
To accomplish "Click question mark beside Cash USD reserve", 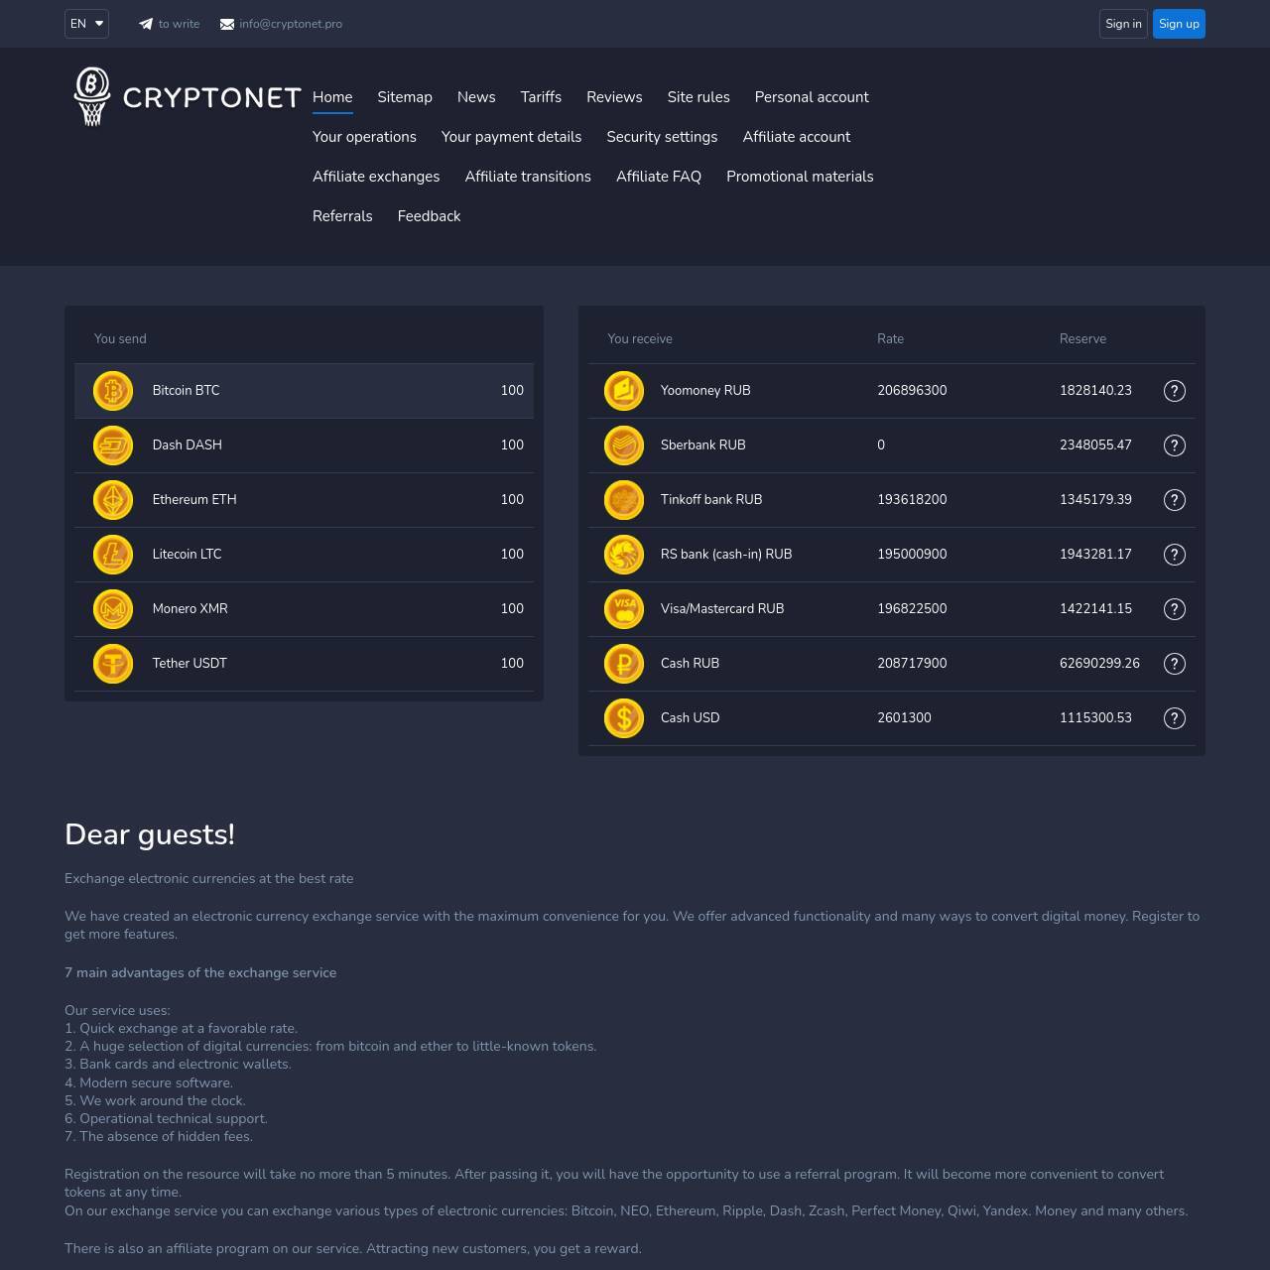I will click(1174, 718).
